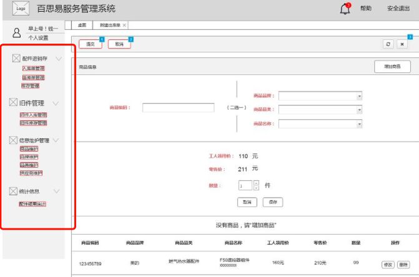This screenshot has height=277, width=419.
Task: Click the X close panel button
Action: click(402, 44)
